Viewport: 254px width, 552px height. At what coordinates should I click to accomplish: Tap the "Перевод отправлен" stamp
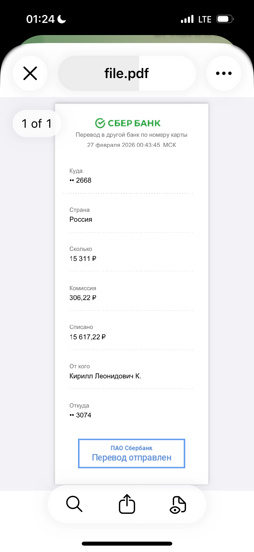coord(131,453)
